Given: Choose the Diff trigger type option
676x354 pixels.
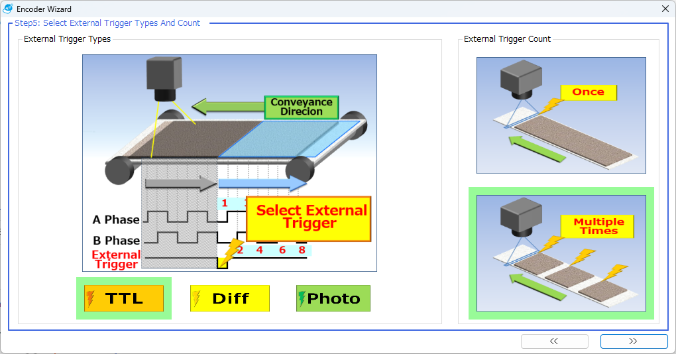Looking at the screenshot, I should [230, 298].
